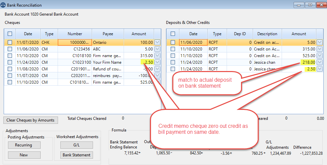Image resolution: width=327 pixels, height=165 pixels.
Task: Sort deposits by the Description column header
Action: tap(267, 34)
